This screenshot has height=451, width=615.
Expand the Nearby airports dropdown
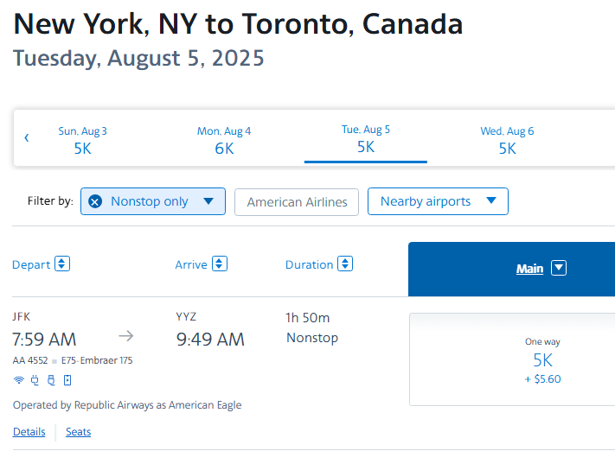(438, 201)
